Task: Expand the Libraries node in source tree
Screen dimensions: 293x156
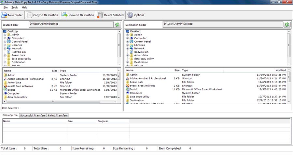Action: tap(5, 45)
